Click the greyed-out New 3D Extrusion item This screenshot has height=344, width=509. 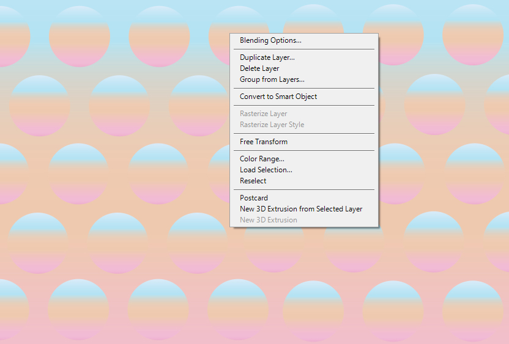(304, 220)
